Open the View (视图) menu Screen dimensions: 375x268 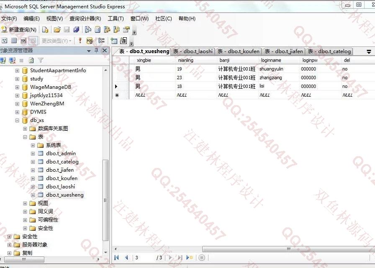click(54, 19)
